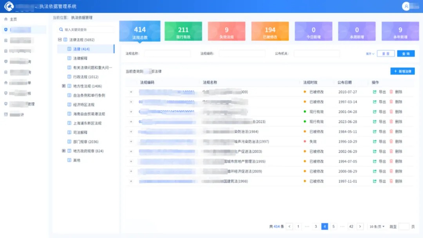Collapse the 法律法规 (5692) tree node
This screenshot has width=423, height=238.
click(60, 40)
